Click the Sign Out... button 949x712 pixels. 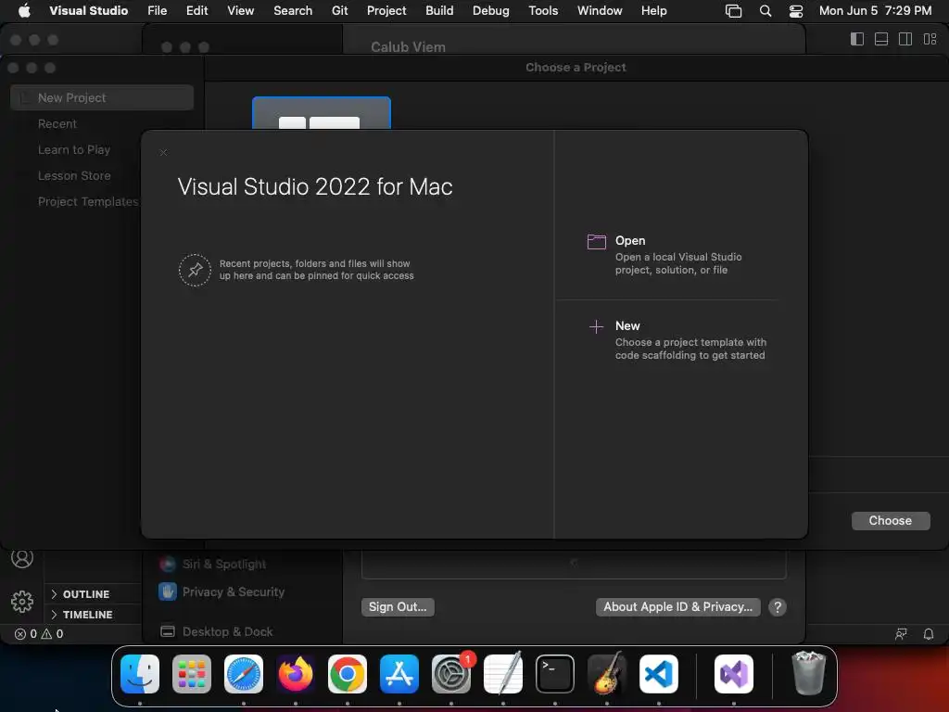click(x=398, y=606)
